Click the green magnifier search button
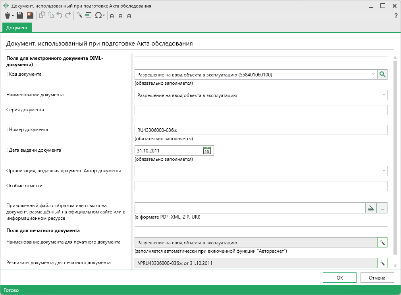 pyautogui.click(x=382, y=74)
